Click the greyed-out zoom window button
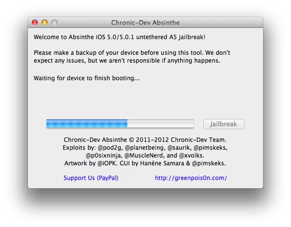The image size is (291, 227). point(54,23)
